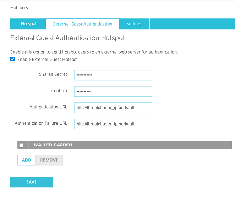Click into the Authentication URL field
235x197 pixels.
113,108
